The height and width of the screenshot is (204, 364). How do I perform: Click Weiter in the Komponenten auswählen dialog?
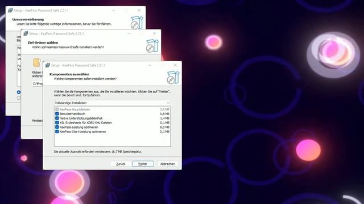(143, 164)
